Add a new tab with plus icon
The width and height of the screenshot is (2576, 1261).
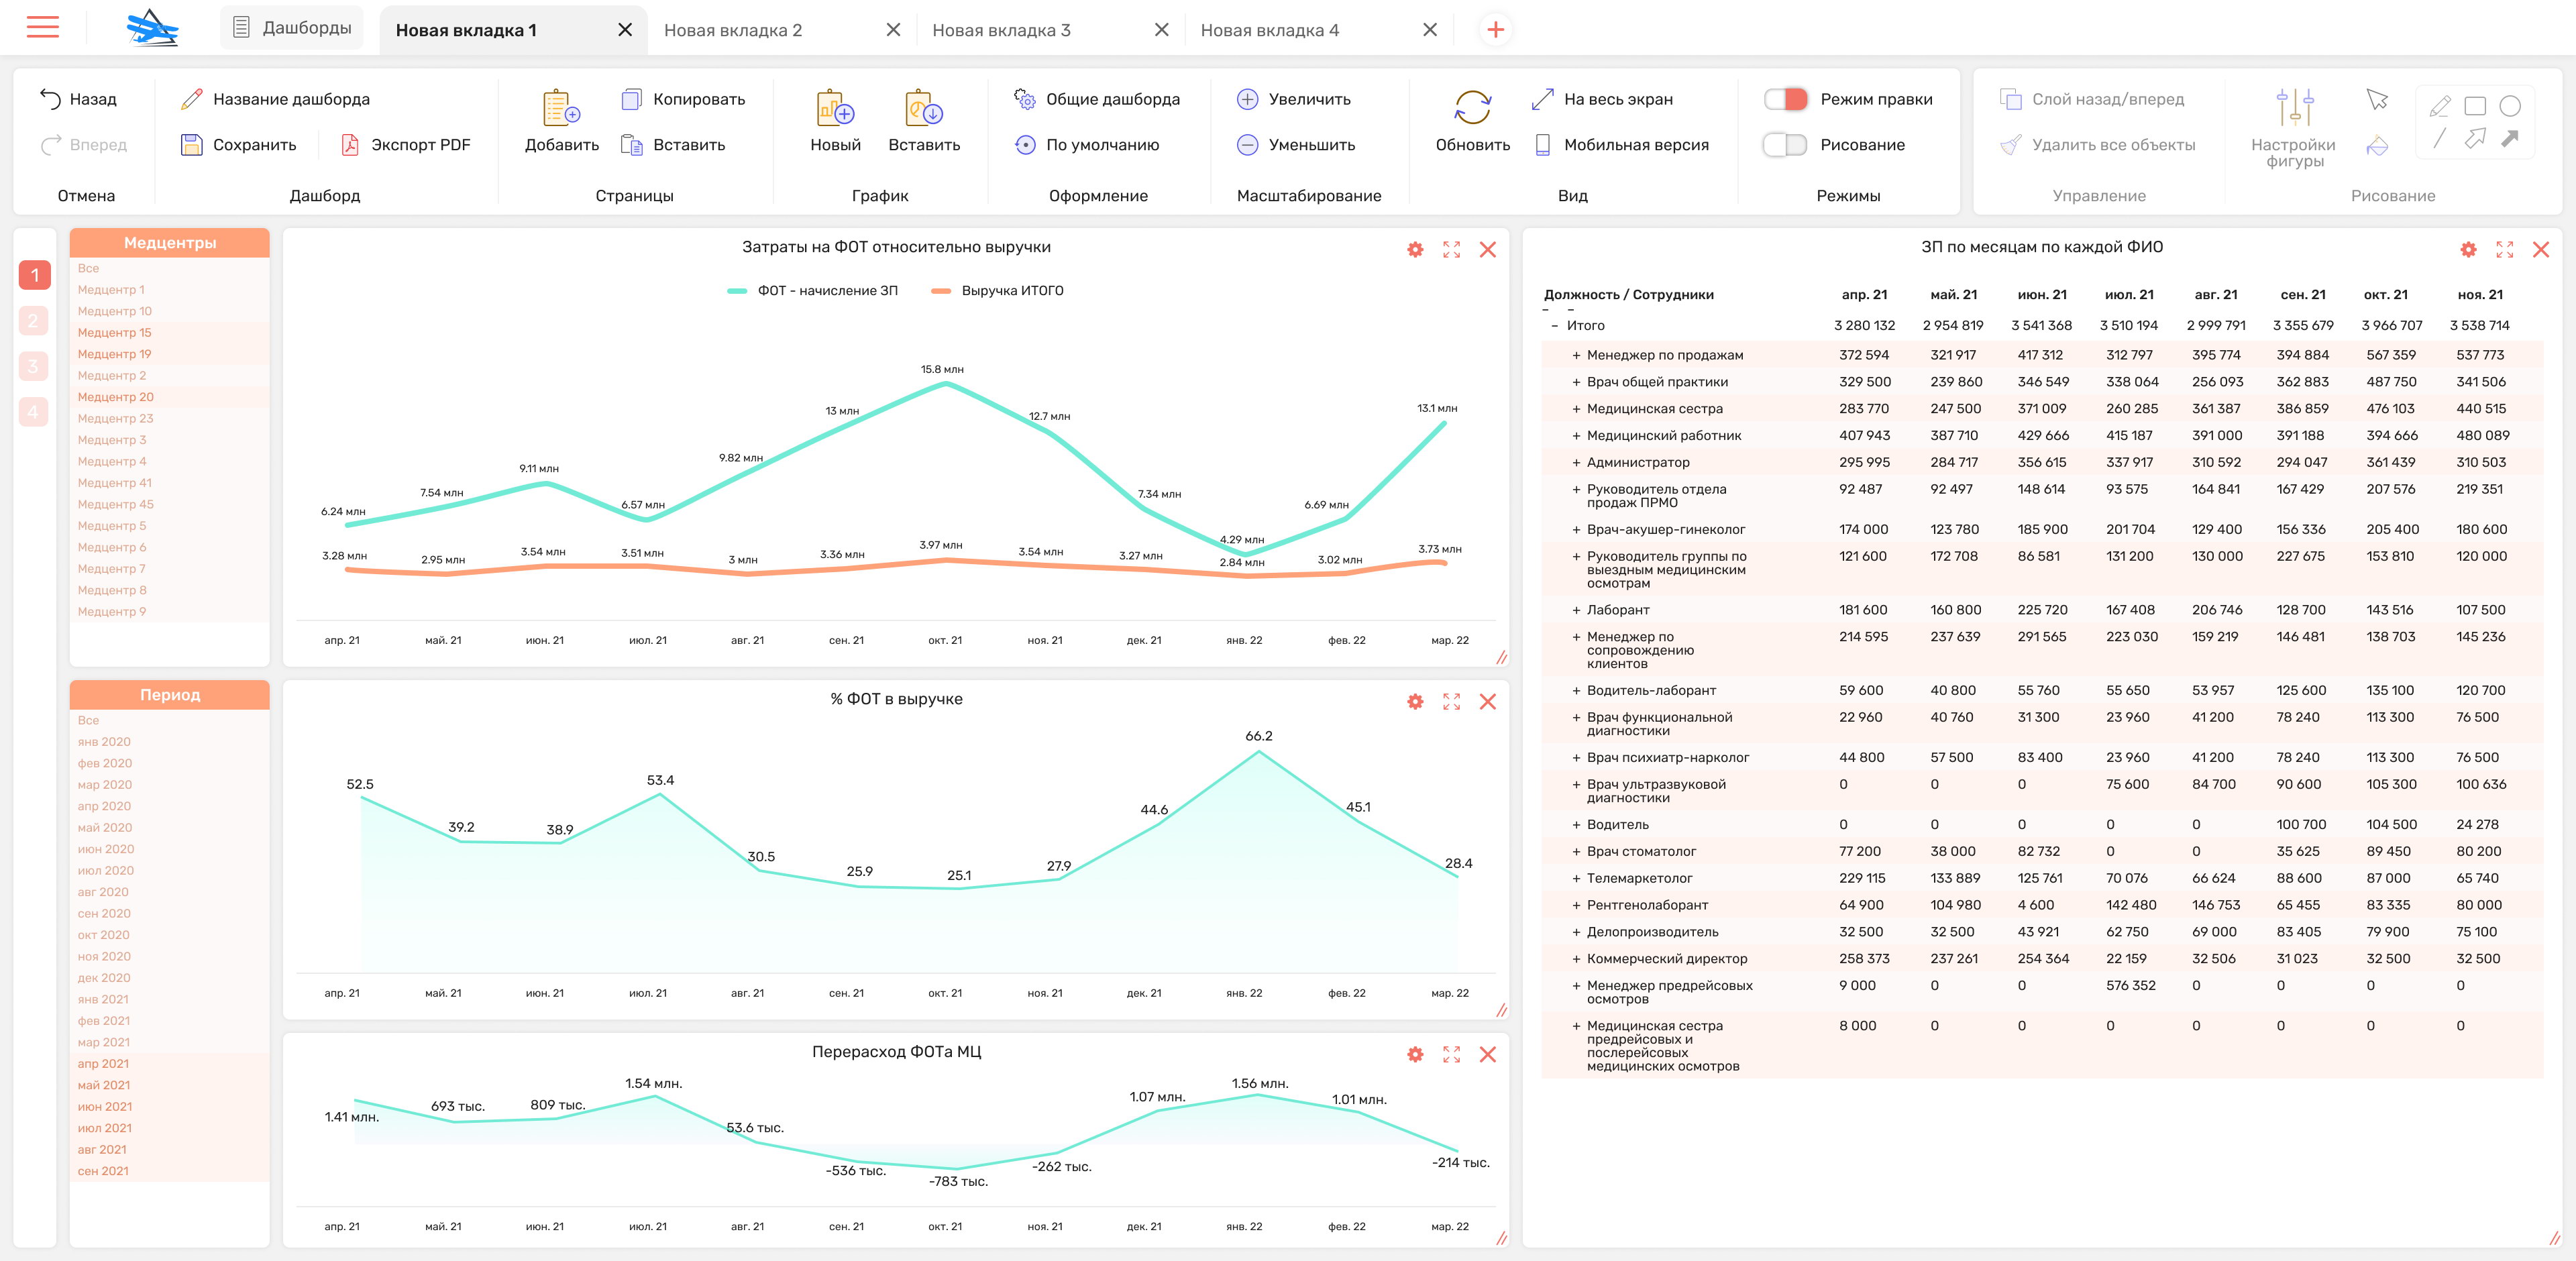pos(1495,30)
